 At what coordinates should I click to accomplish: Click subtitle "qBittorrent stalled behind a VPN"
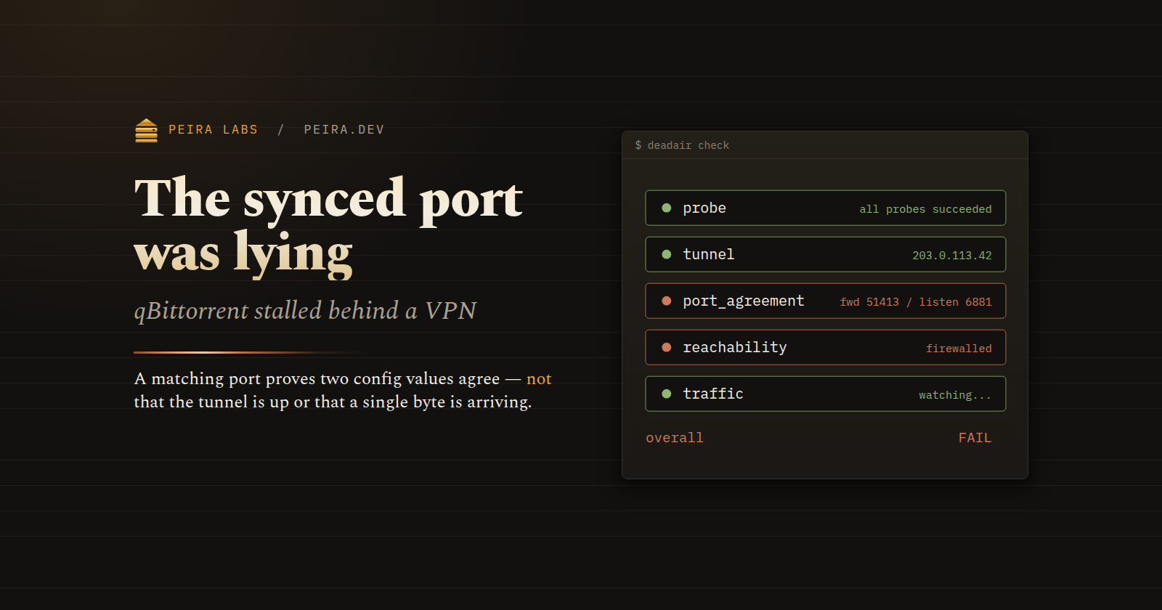(305, 311)
